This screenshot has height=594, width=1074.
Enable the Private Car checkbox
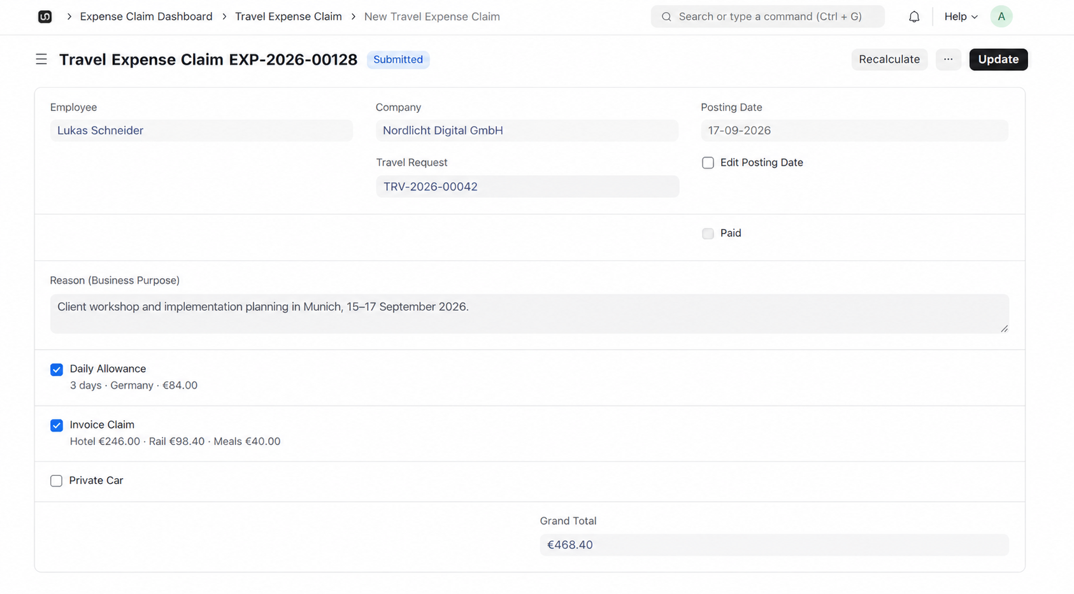point(57,481)
